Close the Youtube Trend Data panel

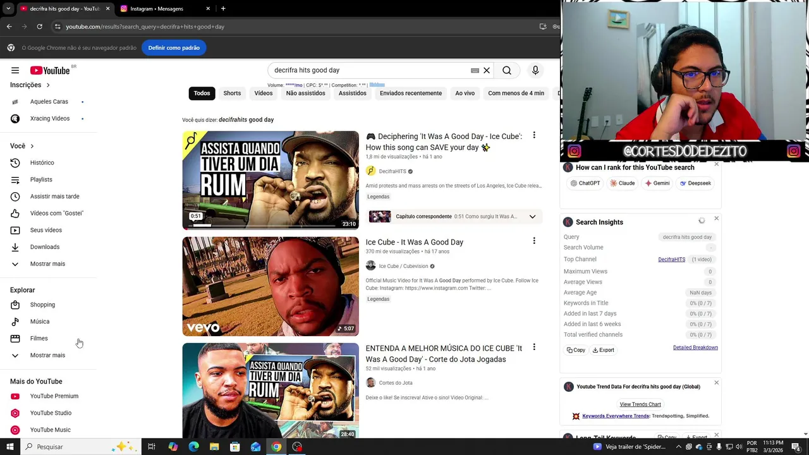click(716, 383)
